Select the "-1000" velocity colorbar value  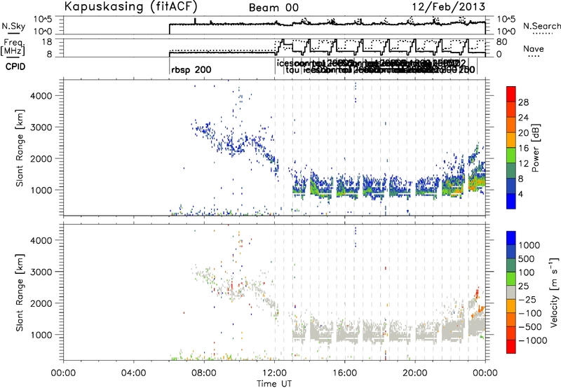533,340
